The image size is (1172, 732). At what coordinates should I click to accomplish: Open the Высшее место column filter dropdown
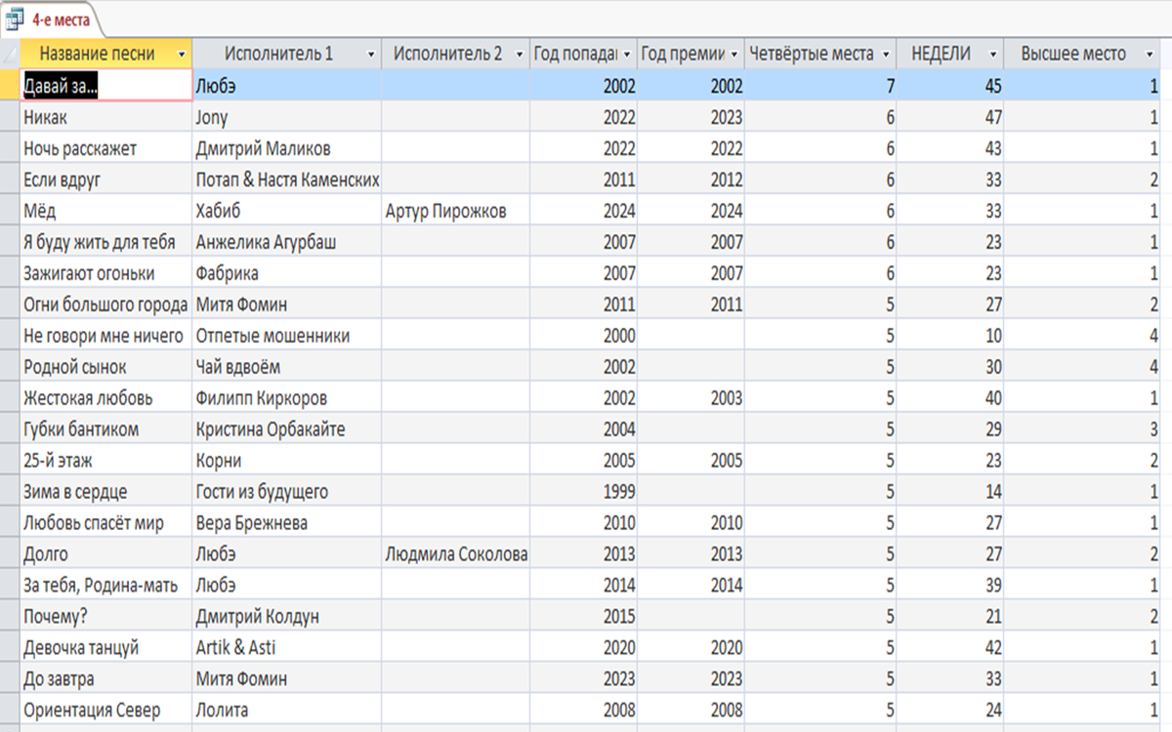click(x=1150, y=54)
